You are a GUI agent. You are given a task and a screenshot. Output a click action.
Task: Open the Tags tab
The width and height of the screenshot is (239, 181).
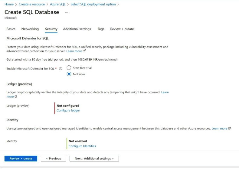(x=101, y=29)
